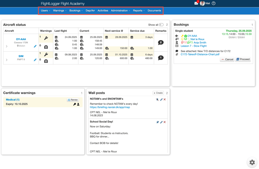Open C172-Takeoff-Distance-Chart.pdf attachment

[200, 54]
